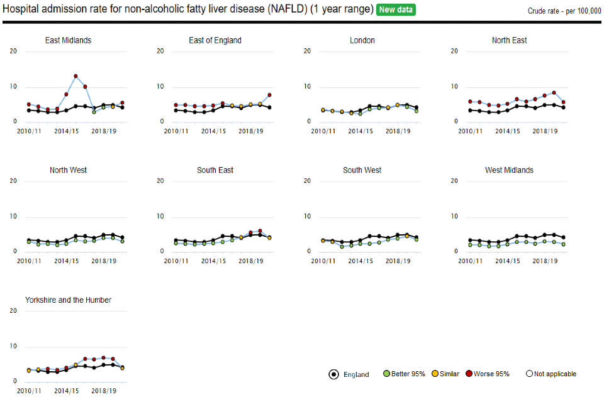Image resolution: width=604 pixels, height=402 pixels.
Task: Click the "Crude rate - per 100,000" label
Action: [x=565, y=11]
